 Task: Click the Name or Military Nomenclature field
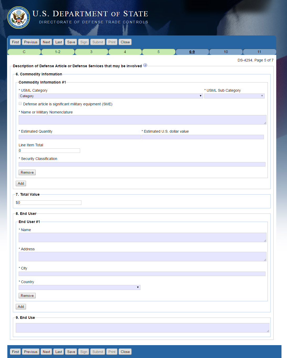coord(142,120)
